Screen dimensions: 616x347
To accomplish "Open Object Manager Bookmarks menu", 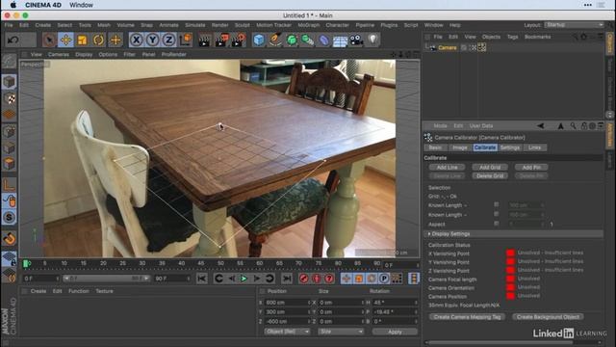I will pyautogui.click(x=537, y=37).
